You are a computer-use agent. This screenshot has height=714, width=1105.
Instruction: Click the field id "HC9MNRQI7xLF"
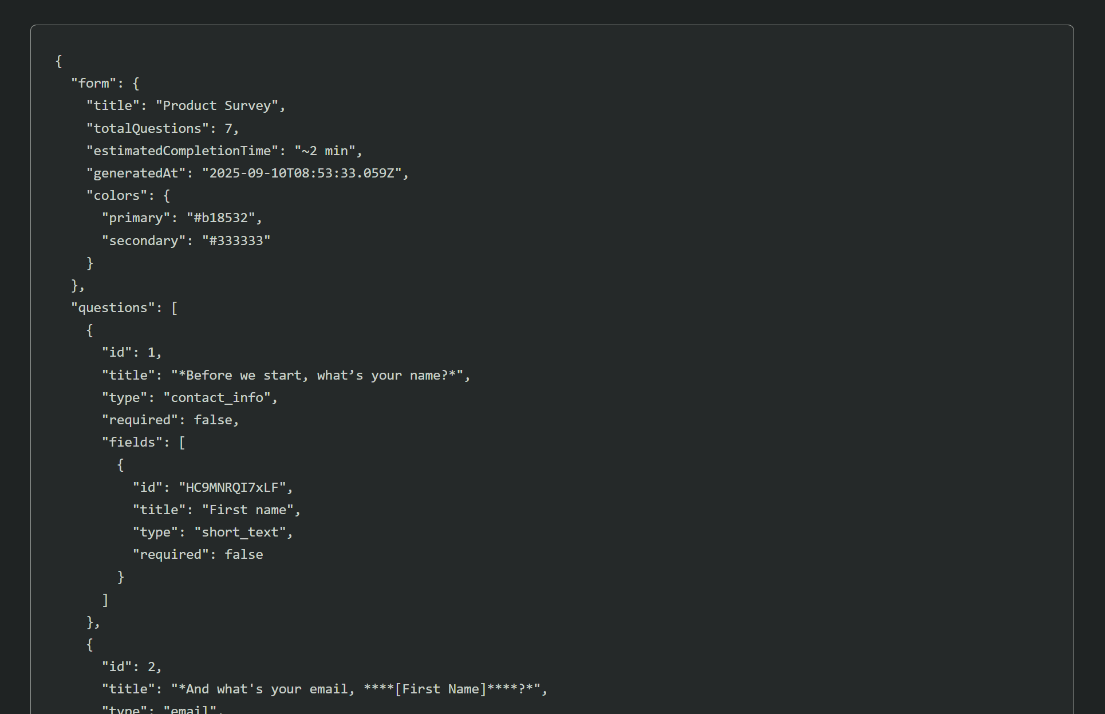tap(232, 488)
